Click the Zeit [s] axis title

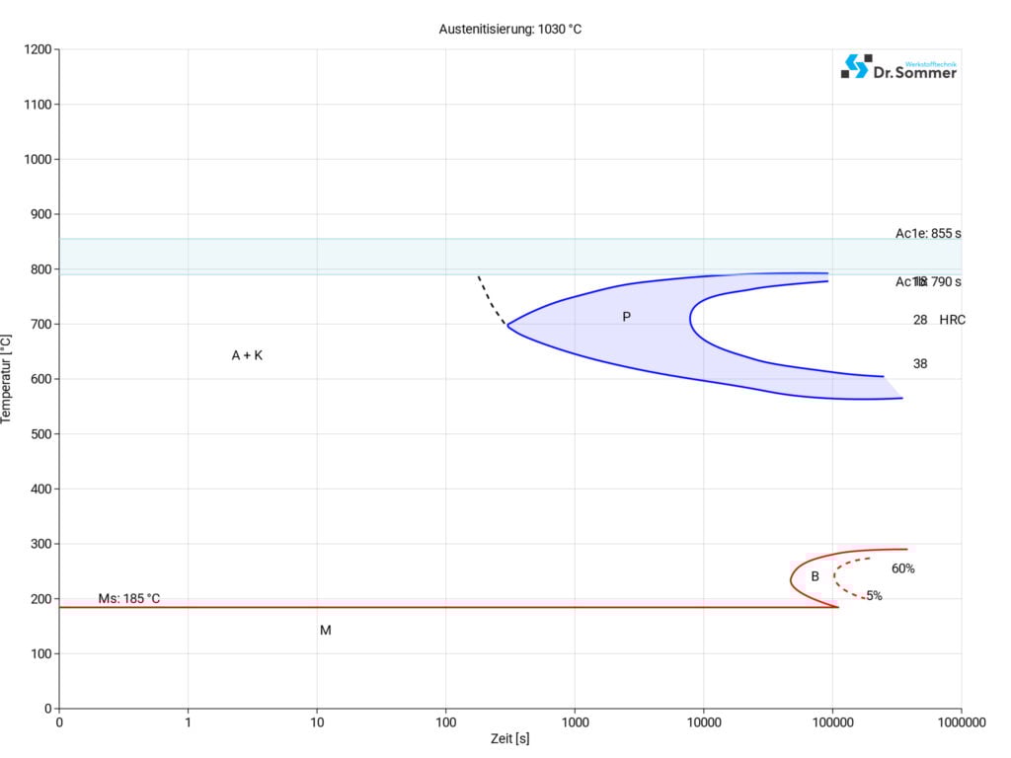[509, 738]
